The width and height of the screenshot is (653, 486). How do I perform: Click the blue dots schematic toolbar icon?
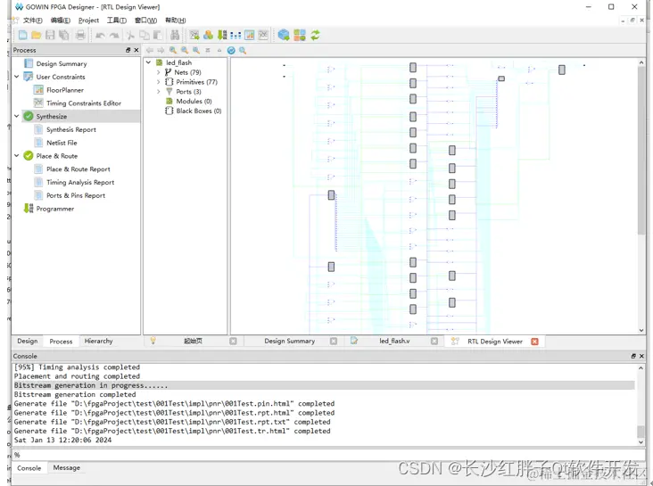tap(236, 36)
